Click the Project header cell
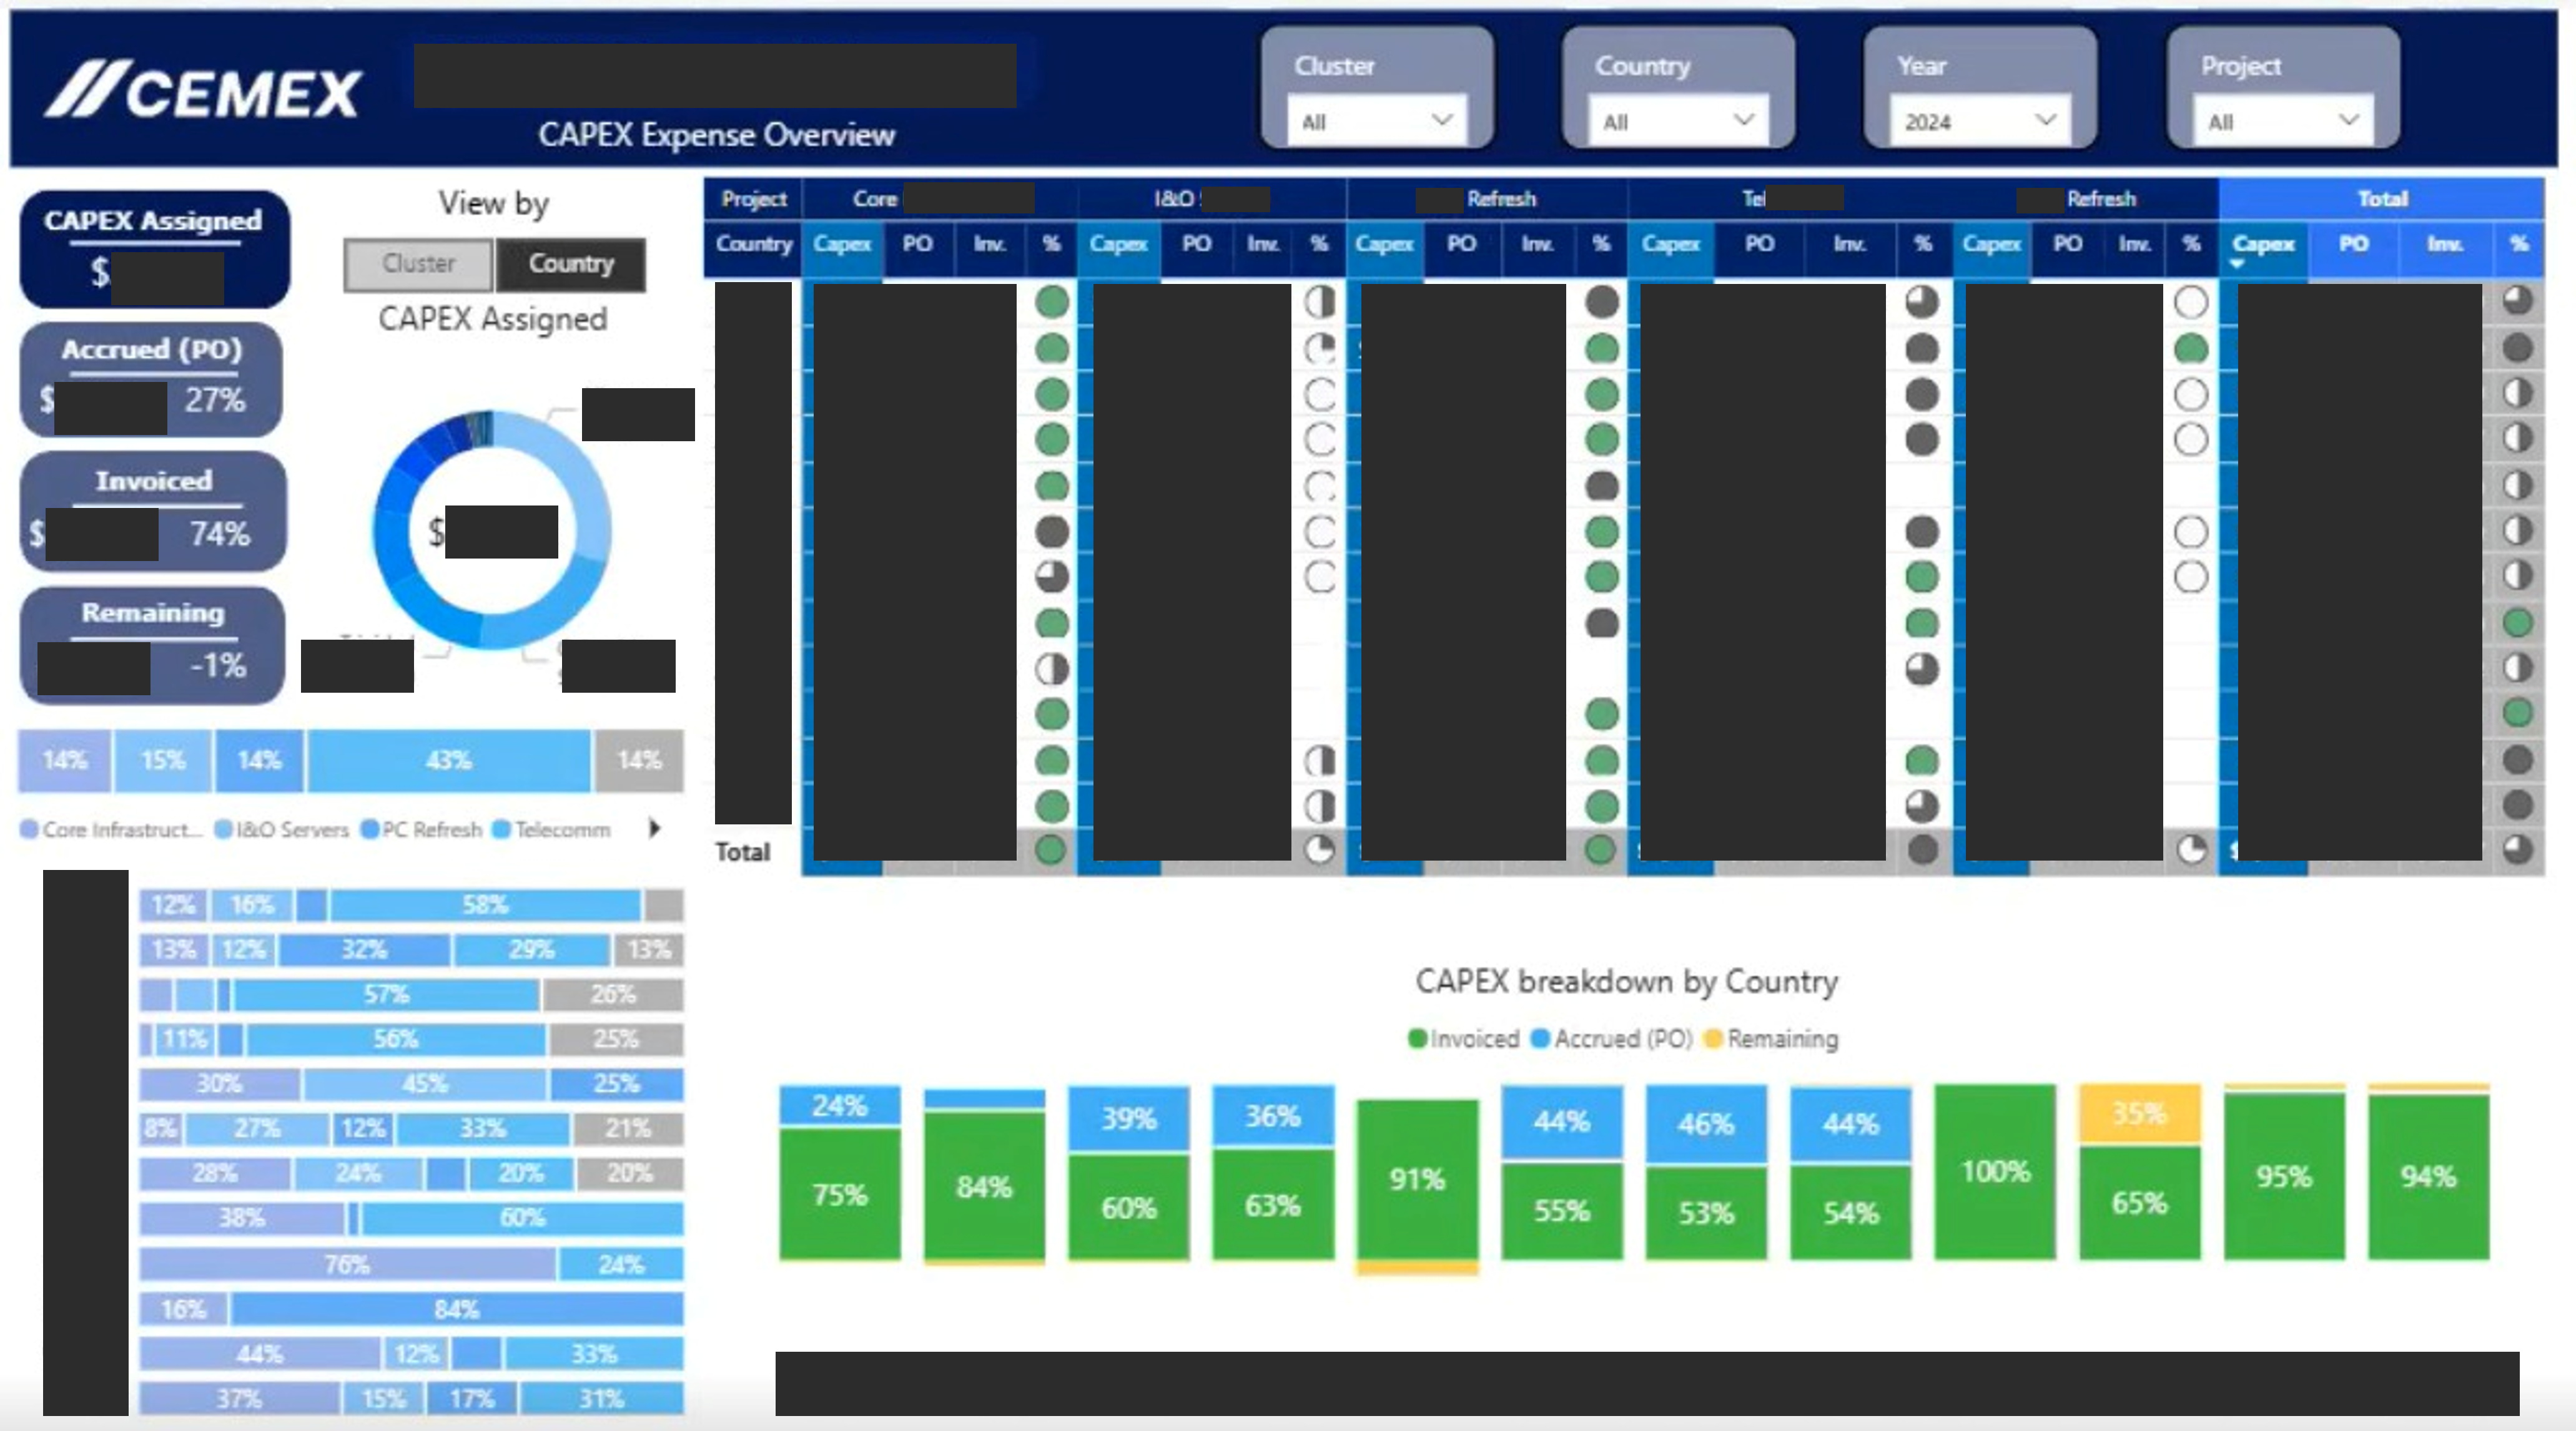2576x1431 pixels. tap(754, 199)
